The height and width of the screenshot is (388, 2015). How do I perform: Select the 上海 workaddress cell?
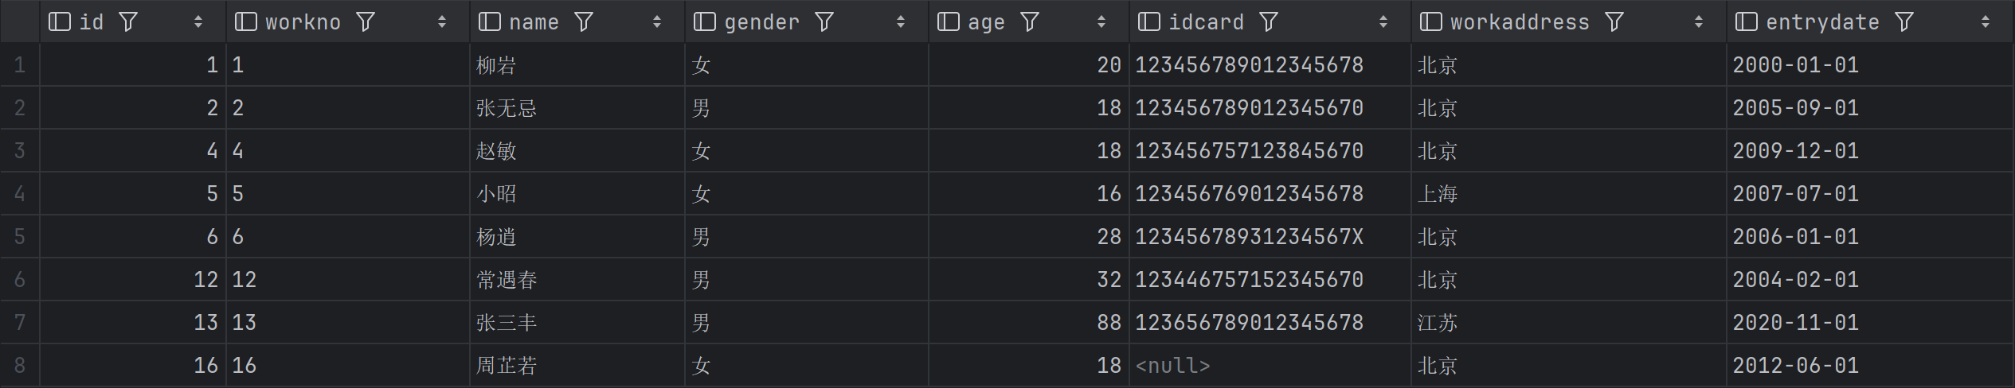pos(1438,194)
